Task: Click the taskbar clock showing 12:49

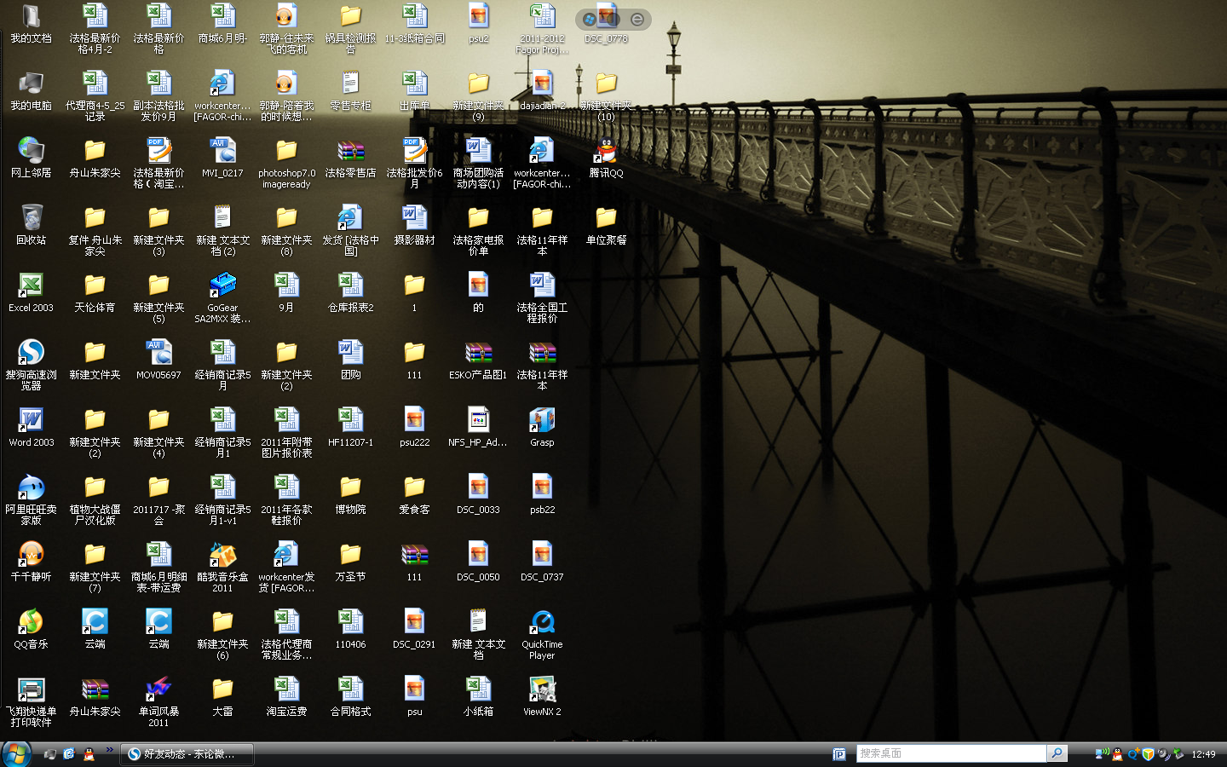Action: click(x=1203, y=754)
